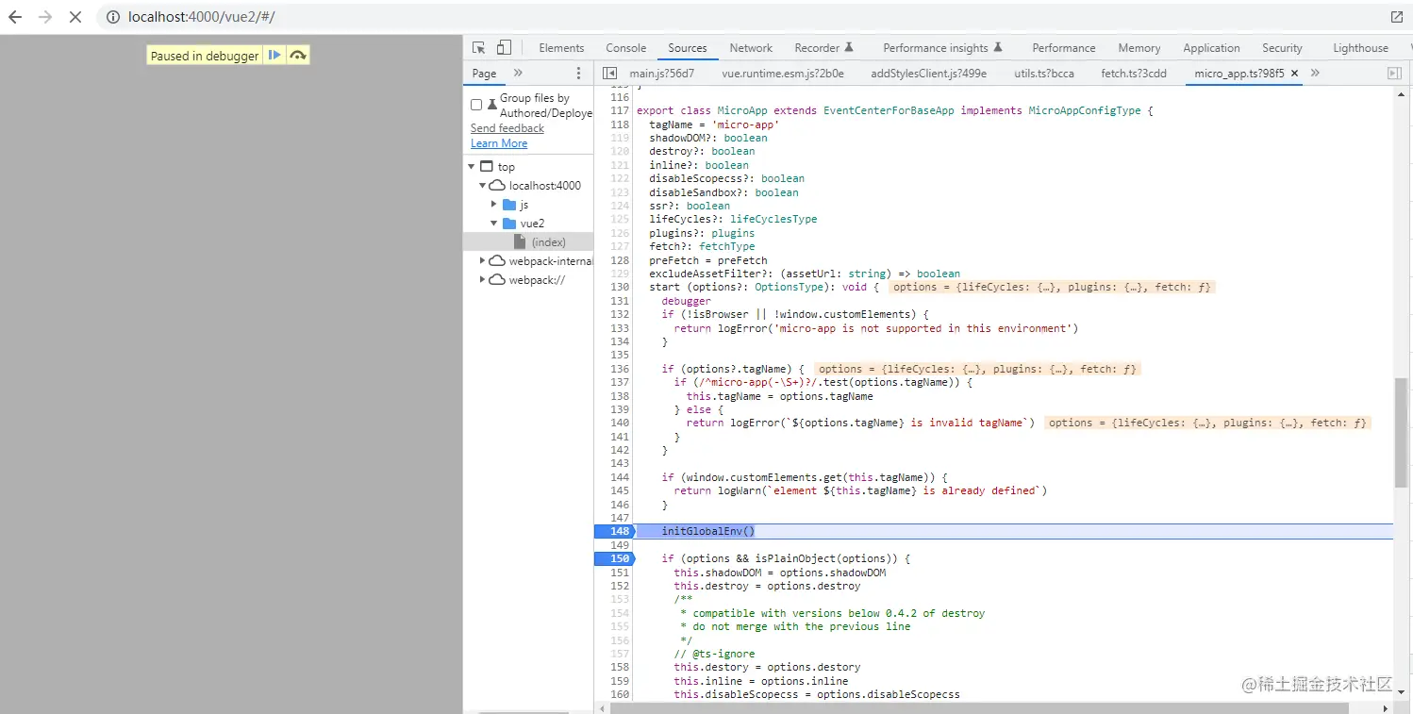Click the browser stop loading icon
The image size is (1413, 714).
click(x=75, y=17)
